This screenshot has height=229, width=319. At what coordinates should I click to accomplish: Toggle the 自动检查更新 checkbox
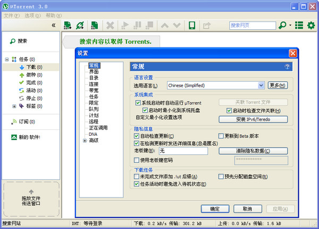click(138, 136)
